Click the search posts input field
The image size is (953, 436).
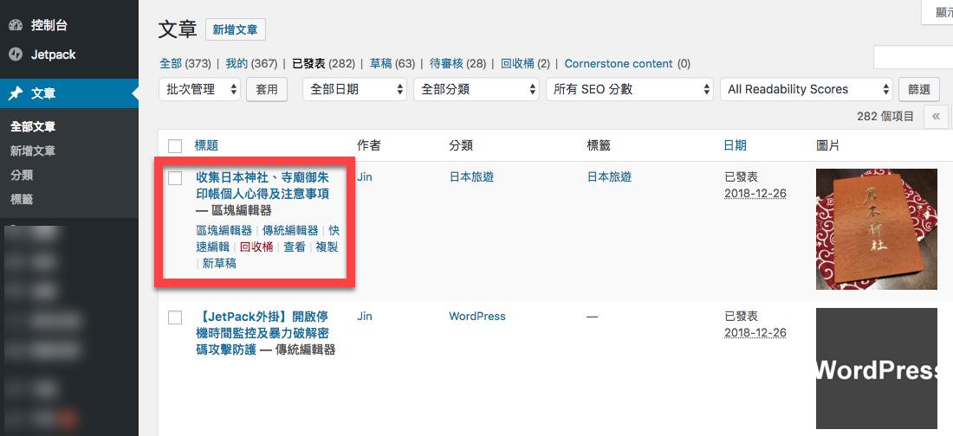pos(913,58)
